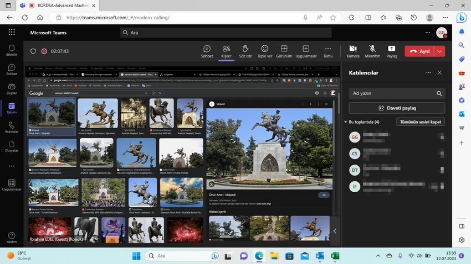
Task: Open Etkinlik in the Teams sidebar
Action: [x=12, y=50]
